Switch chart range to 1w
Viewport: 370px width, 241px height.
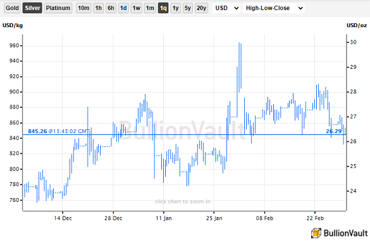[x=137, y=8]
